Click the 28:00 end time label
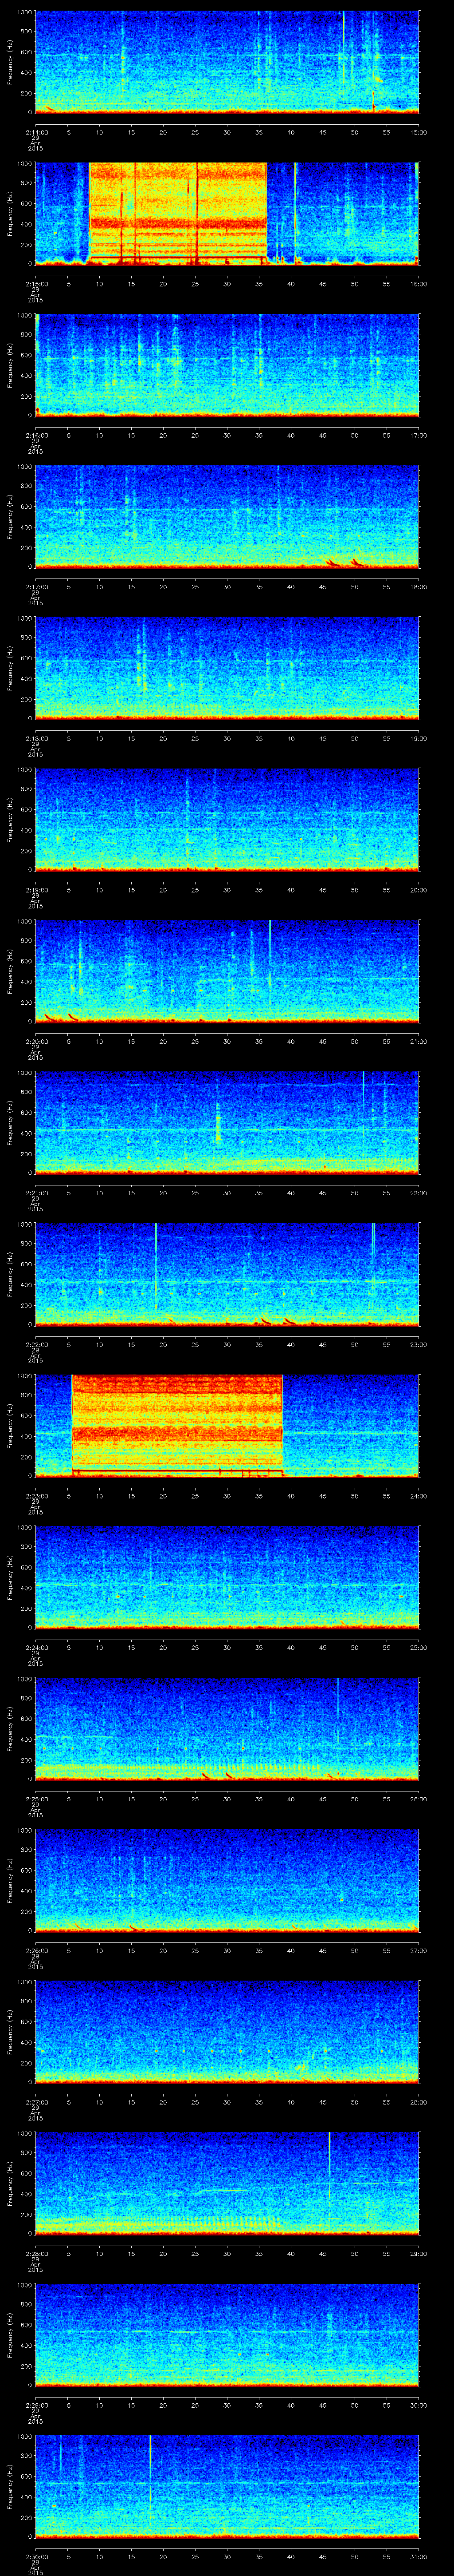 pyautogui.click(x=419, y=2102)
